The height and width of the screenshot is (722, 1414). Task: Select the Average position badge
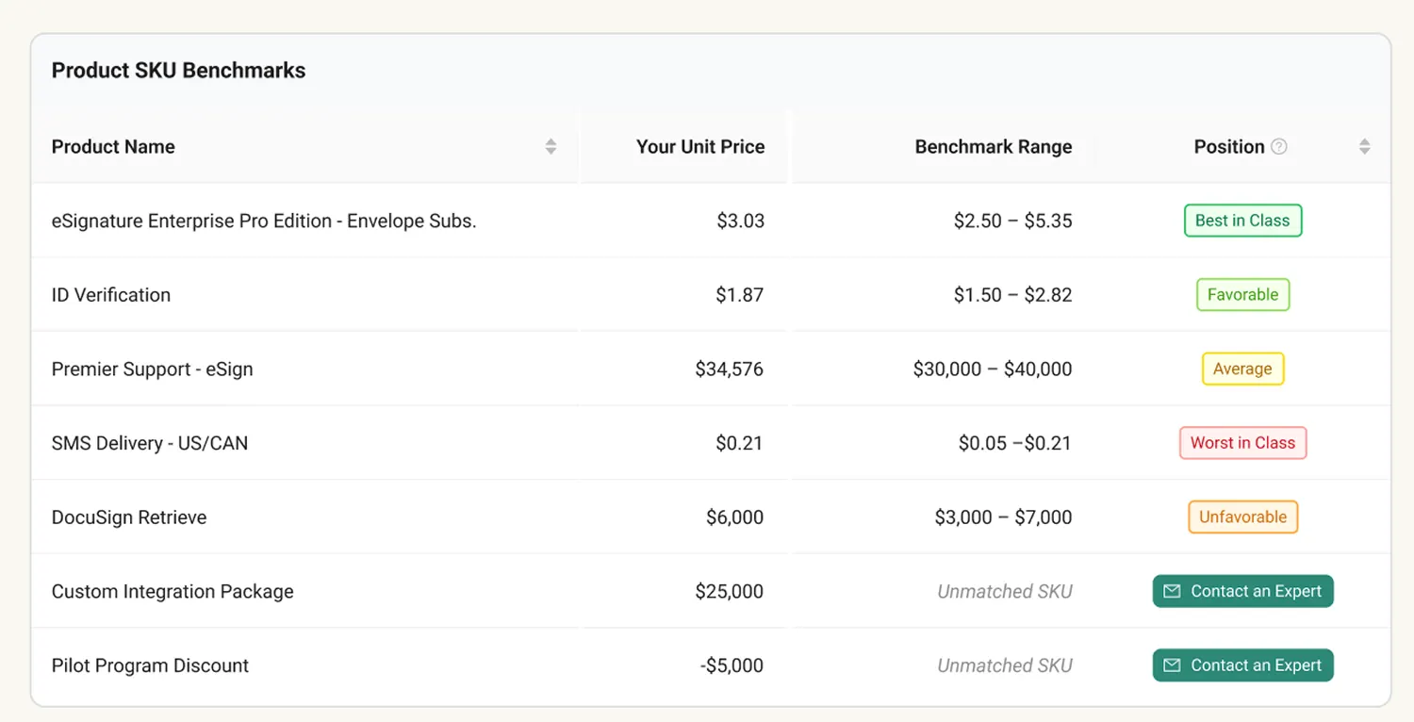[x=1242, y=369]
